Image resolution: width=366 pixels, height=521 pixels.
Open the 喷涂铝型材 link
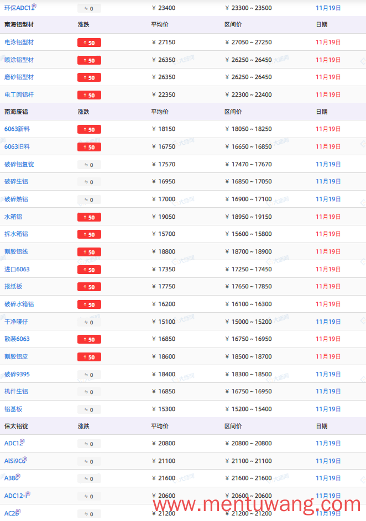coord(19,60)
